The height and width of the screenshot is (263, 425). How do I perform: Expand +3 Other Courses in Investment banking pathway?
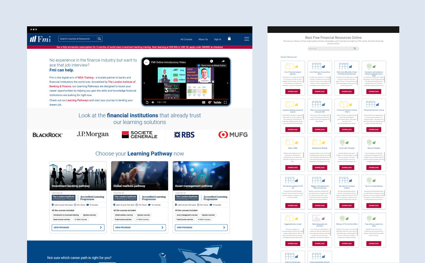tap(80, 219)
